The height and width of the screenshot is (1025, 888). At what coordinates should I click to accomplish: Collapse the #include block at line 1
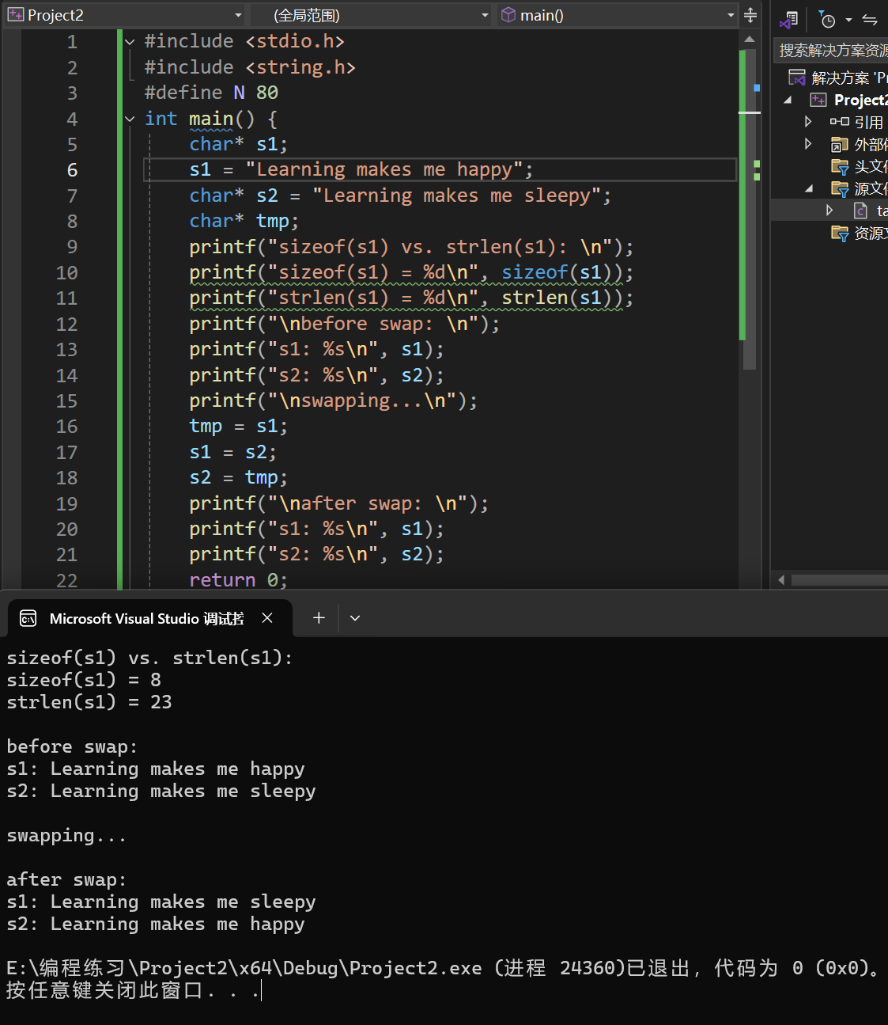point(130,41)
